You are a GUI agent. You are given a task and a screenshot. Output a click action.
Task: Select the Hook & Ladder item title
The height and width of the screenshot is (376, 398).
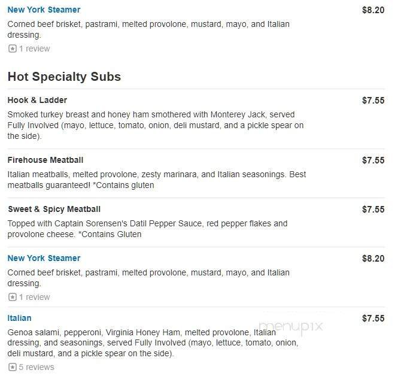coord(37,100)
